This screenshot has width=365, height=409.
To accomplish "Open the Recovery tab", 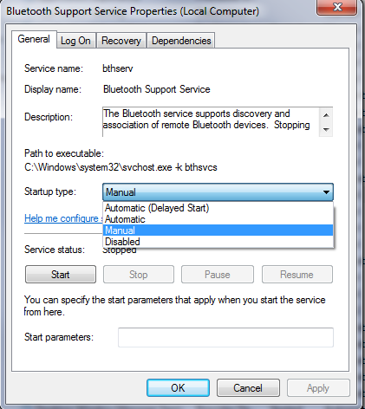I will [121, 41].
